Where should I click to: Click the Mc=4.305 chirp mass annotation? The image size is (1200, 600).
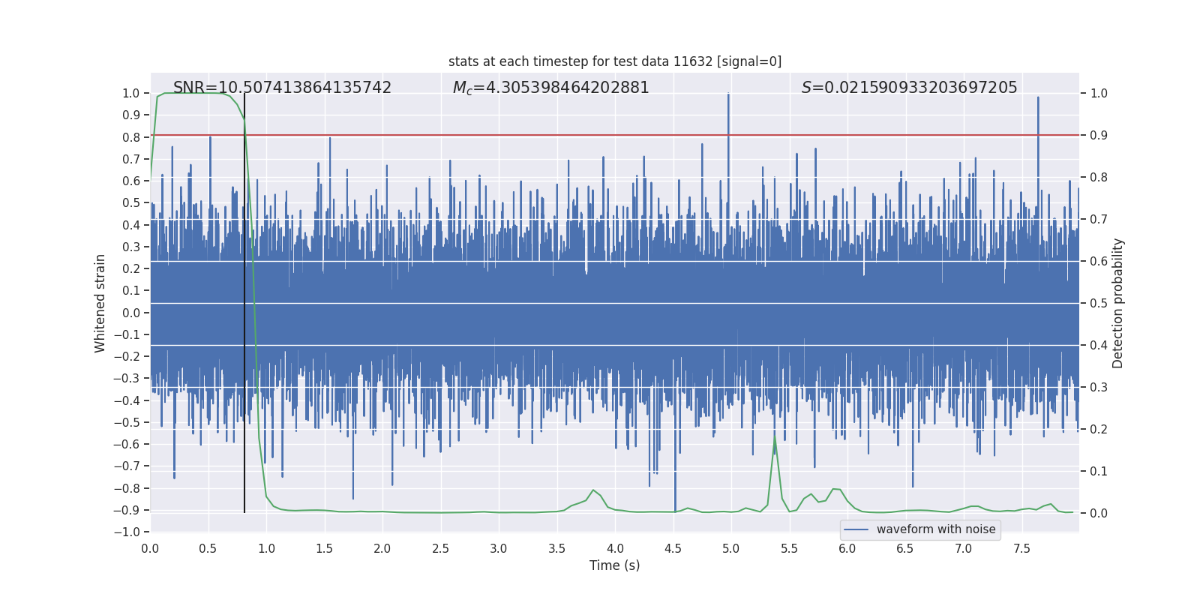(550, 88)
